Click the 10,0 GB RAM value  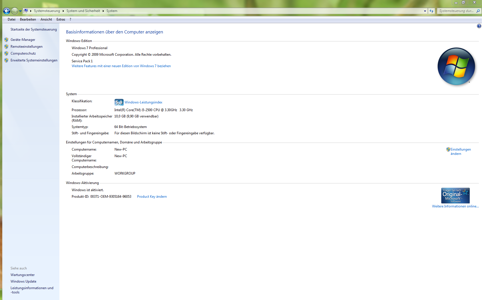click(136, 116)
